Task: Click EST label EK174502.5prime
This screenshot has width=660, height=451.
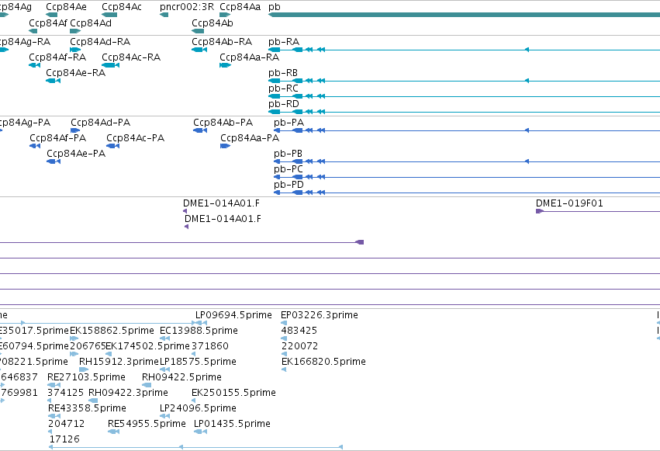Action: coord(147,346)
